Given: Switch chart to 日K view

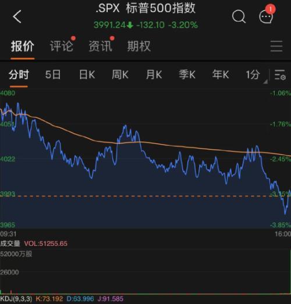Looking at the screenshot, I should coord(87,74).
